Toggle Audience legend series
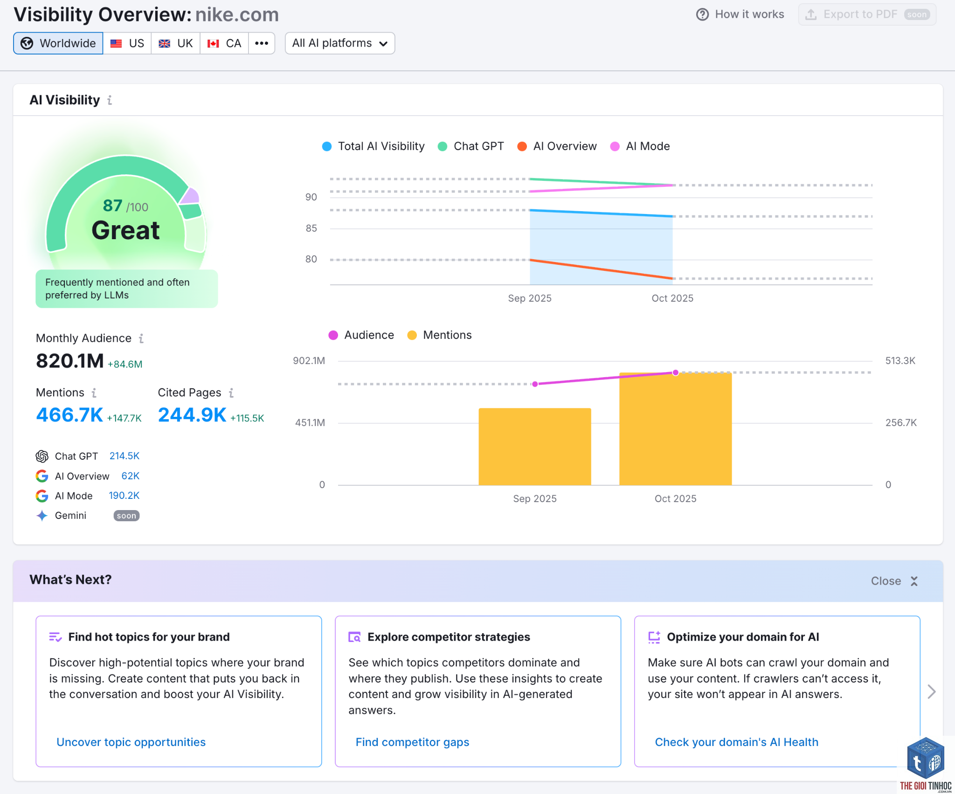This screenshot has height=794, width=955. click(361, 335)
